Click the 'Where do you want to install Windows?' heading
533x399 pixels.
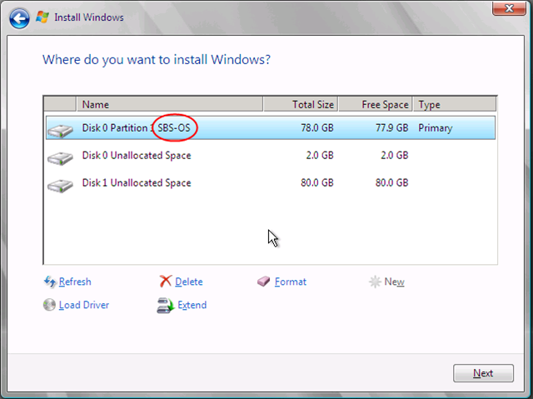click(157, 60)
